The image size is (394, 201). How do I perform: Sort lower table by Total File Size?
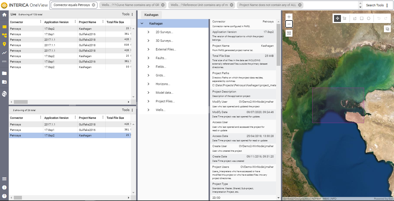point(115,118)
